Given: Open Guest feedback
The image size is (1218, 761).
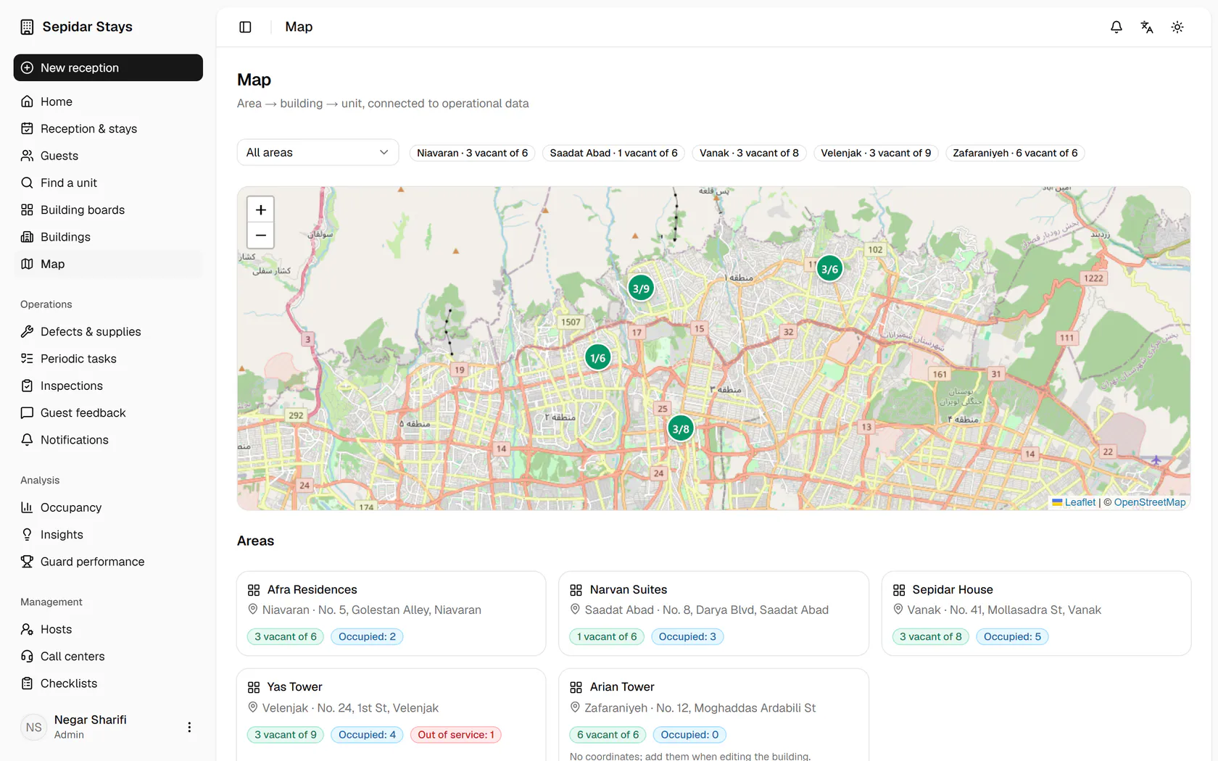Looking at the screenshot, I should click(x=108, y=412).
